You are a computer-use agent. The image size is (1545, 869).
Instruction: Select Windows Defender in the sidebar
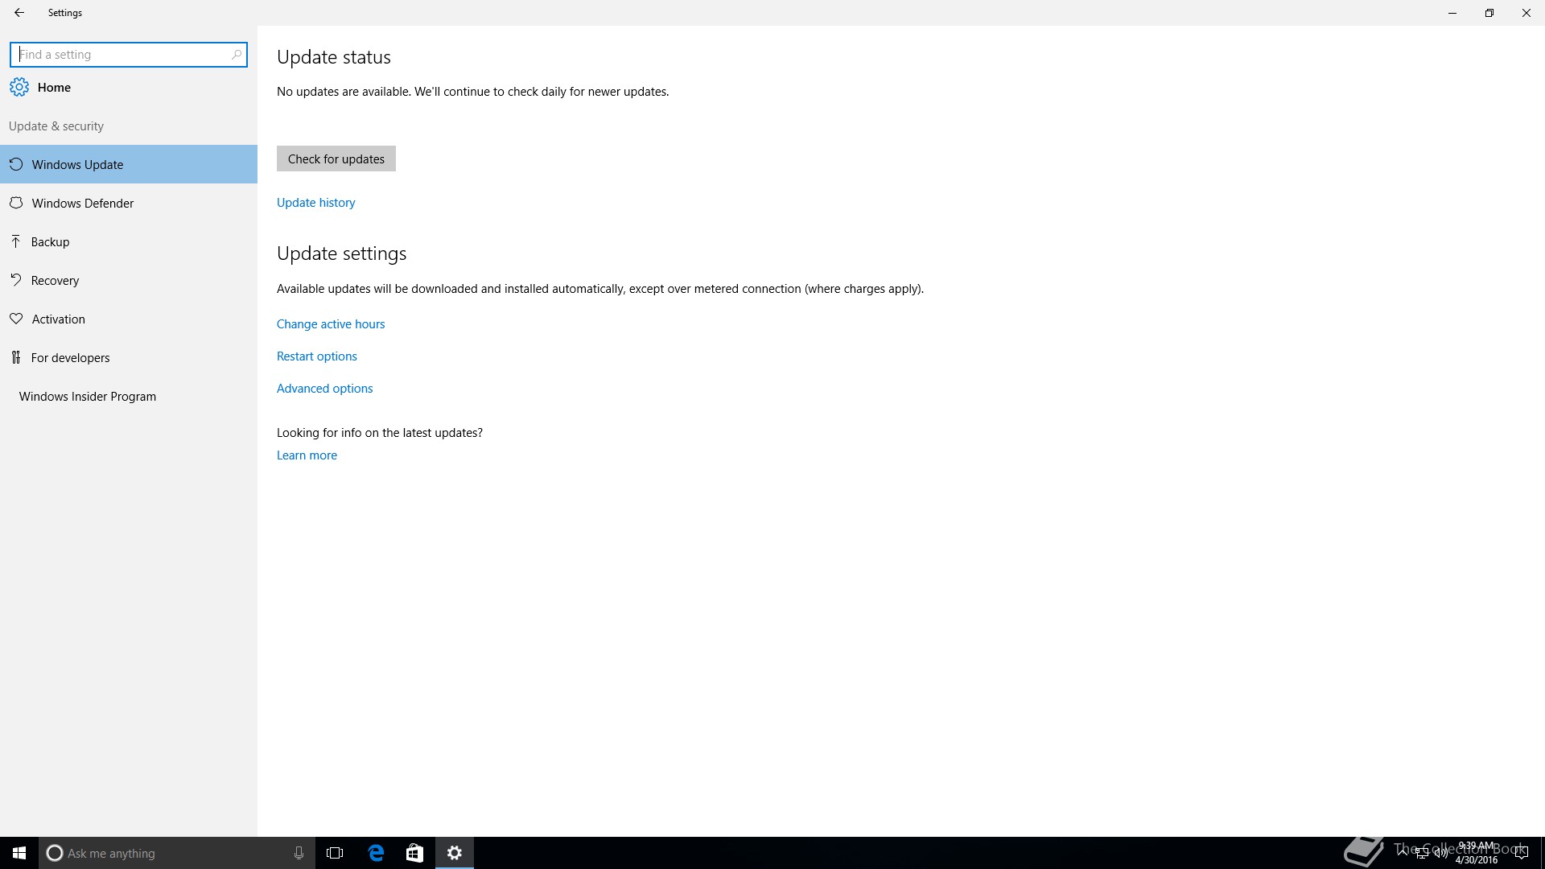click(x=129, y=203)
